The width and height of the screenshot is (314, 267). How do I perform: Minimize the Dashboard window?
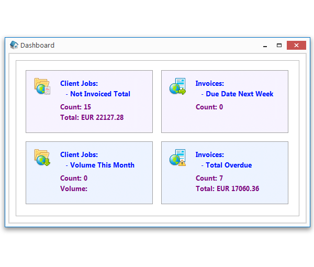(265, 46)
